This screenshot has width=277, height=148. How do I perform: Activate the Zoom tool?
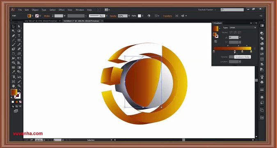coord(19,86)
